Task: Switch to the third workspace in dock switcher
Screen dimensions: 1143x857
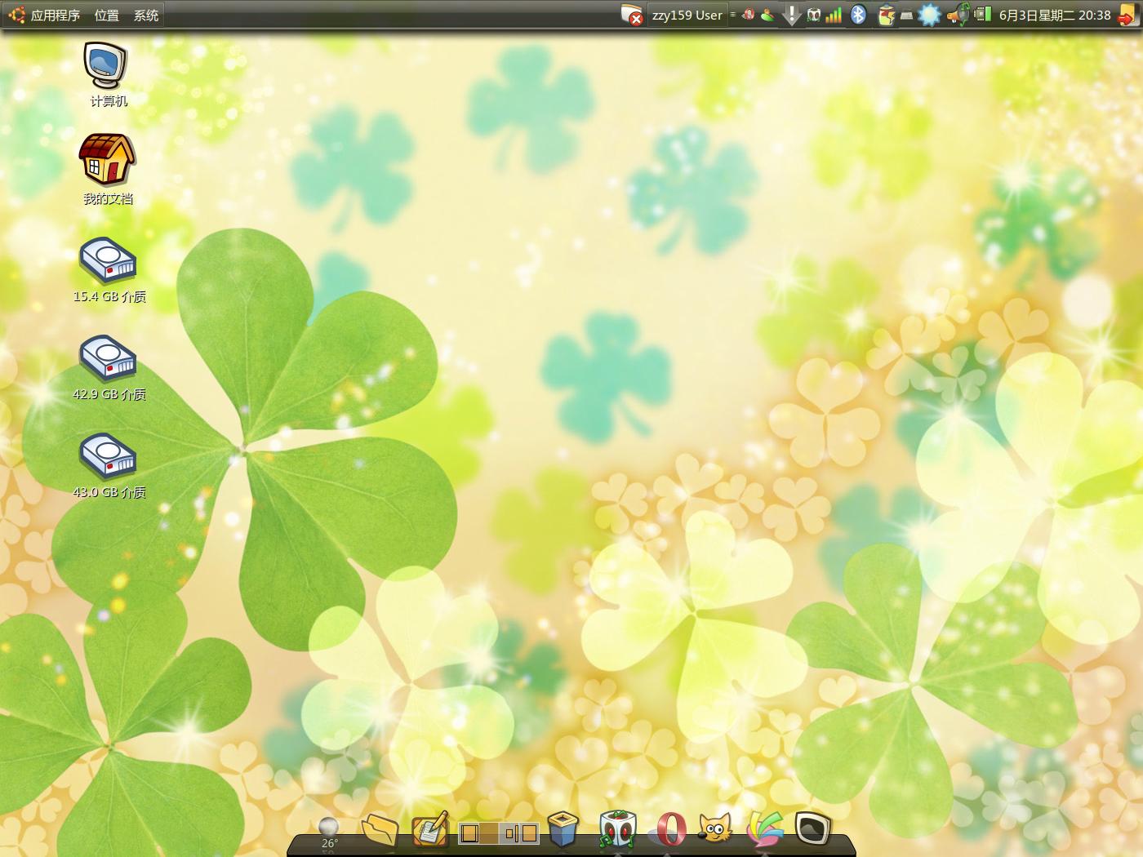Action: click(x=509, y=833)
